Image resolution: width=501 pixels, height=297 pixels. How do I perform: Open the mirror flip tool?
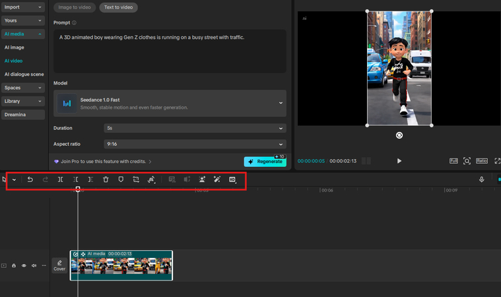pyautogui.click(x=151, y=180)
